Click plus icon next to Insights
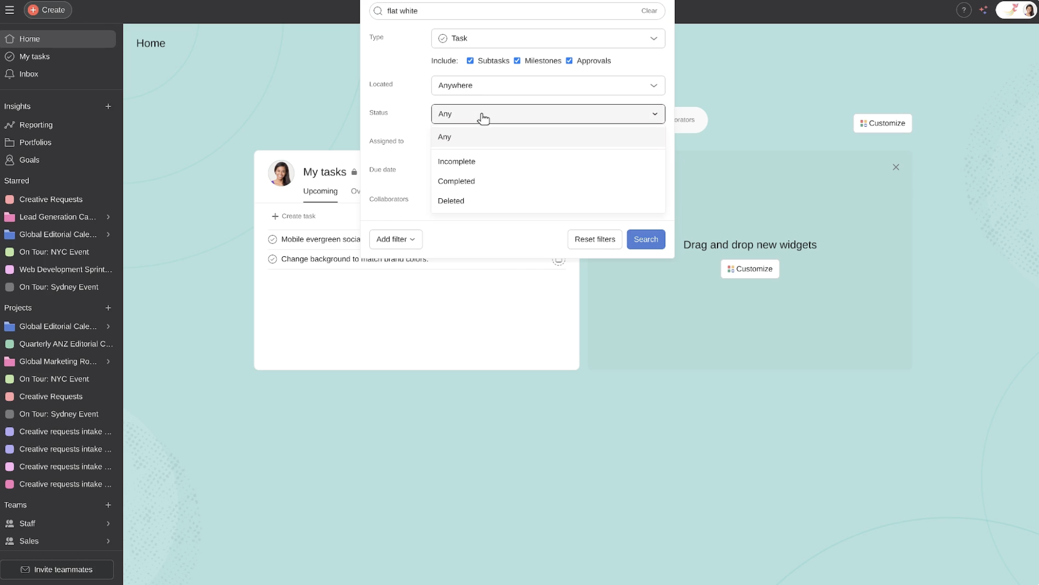Image resolution: width=1039 pixels, height=585 pixels. [108, 106]
